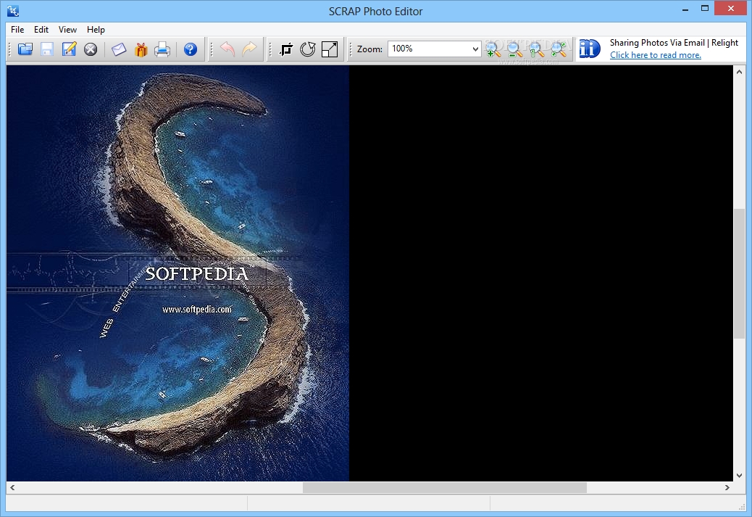This screenshot has width=752, height=517.
Task: Select the Crop tool icon
Action: point(286,49)
